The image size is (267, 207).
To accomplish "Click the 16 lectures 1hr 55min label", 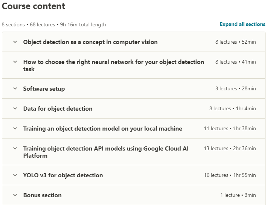I will (230, 175).
